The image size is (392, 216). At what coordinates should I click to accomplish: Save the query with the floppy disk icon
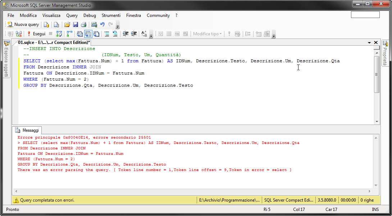pyautogui.click(x=76, y=24)
